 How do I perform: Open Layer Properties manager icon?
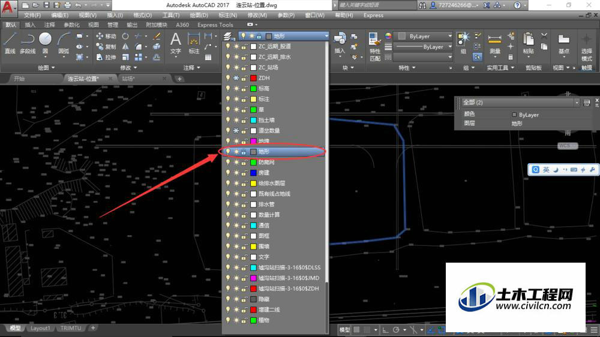click(x=229, y=37)
